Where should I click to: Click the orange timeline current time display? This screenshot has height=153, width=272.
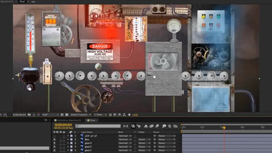click(63, 125)
